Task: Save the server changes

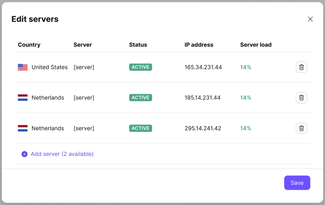Action: click(297, 183)
